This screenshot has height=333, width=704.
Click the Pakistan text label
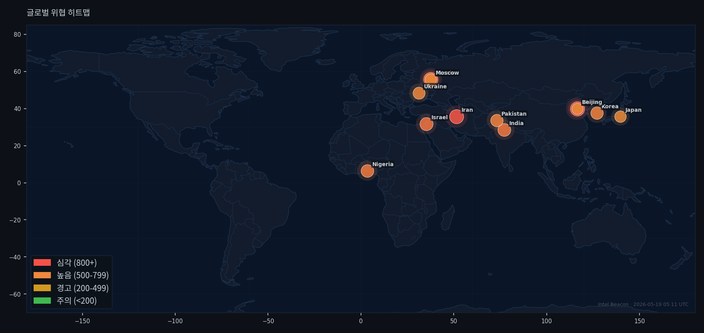point(514,114)
